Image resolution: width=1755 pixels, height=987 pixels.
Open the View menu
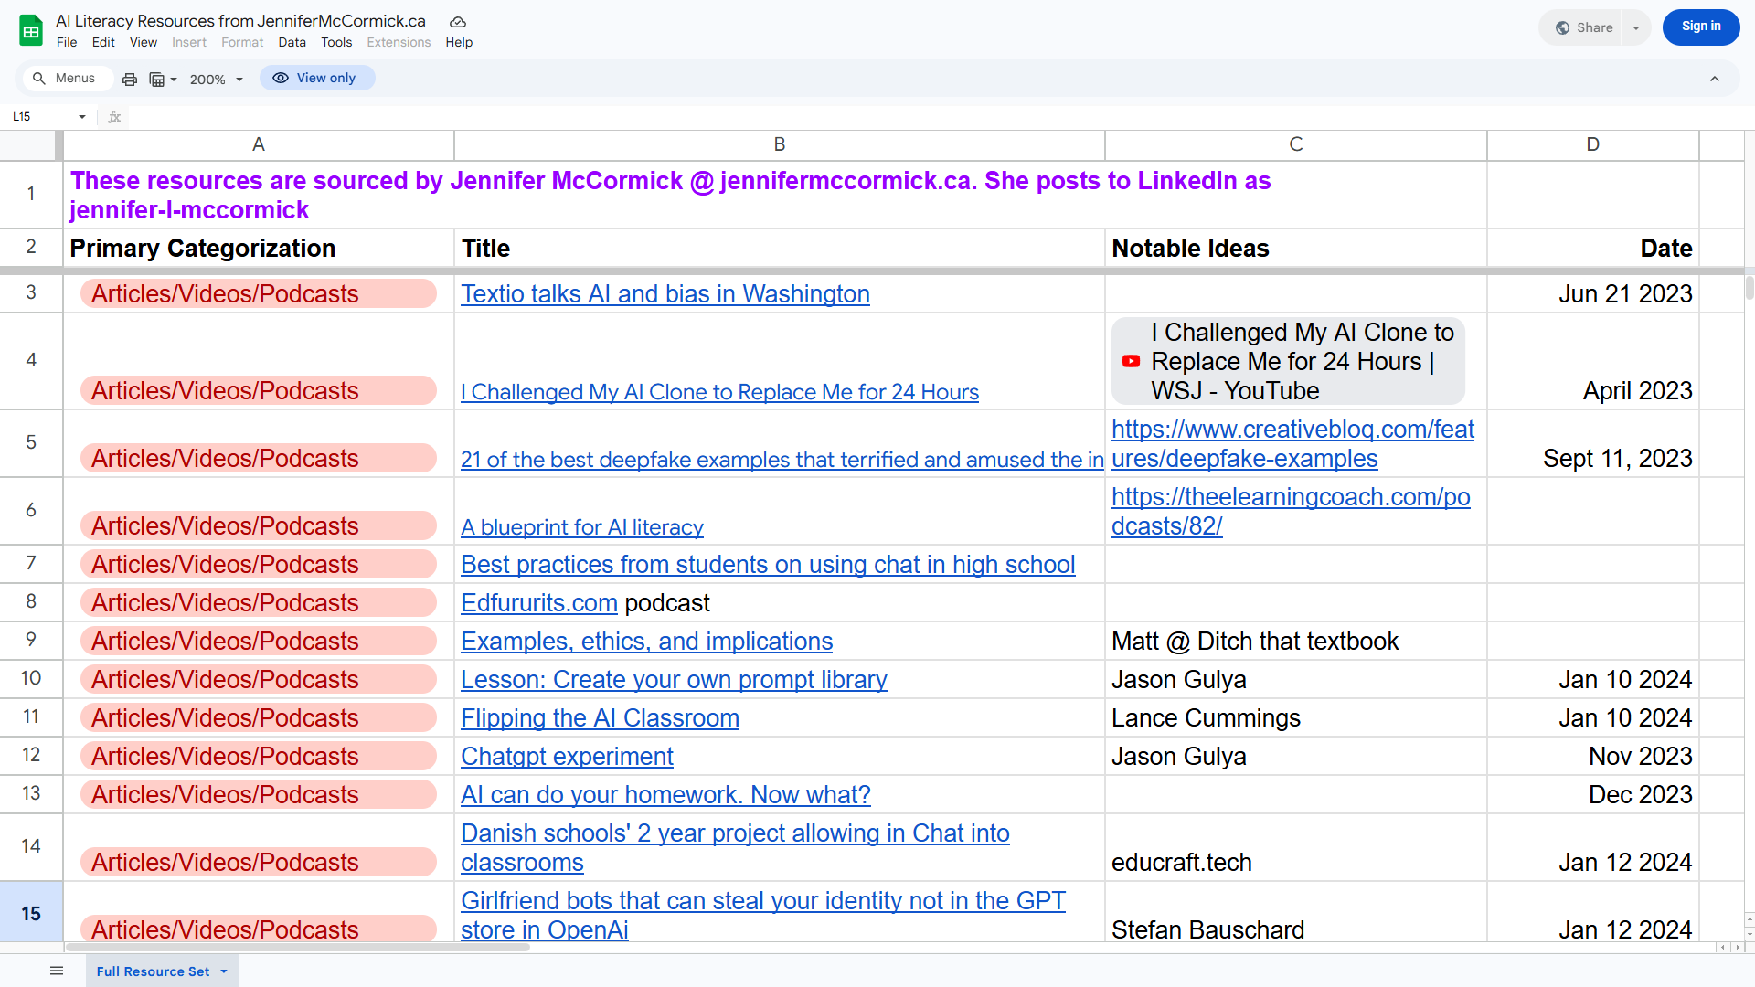coord(144,42)
